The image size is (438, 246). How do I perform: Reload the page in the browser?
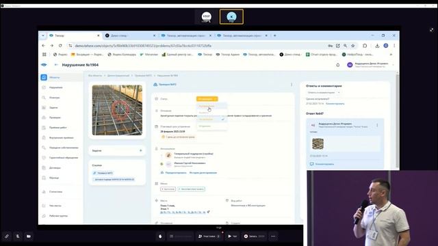60,46
